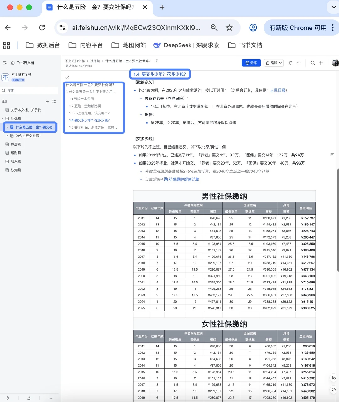
Task: Open the Chrome profile icon
Action: point(253,28)
